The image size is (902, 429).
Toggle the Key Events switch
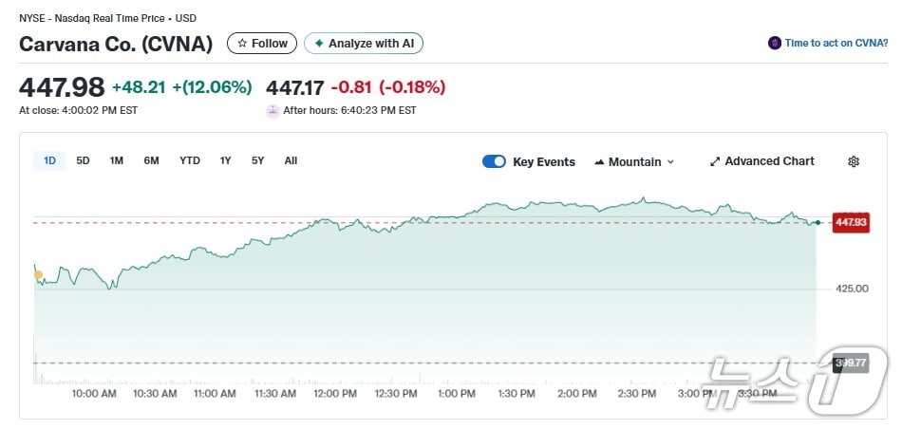(x=494, y=161)
